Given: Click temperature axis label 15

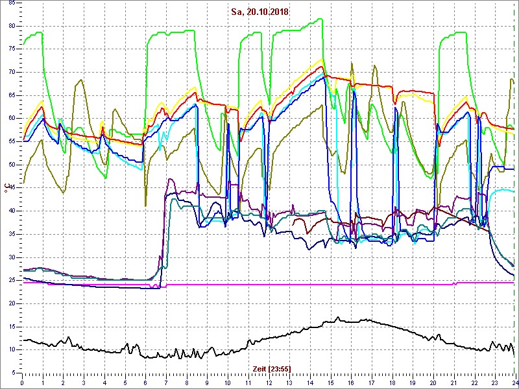Looking at the screenshot, I should point(11,327).
